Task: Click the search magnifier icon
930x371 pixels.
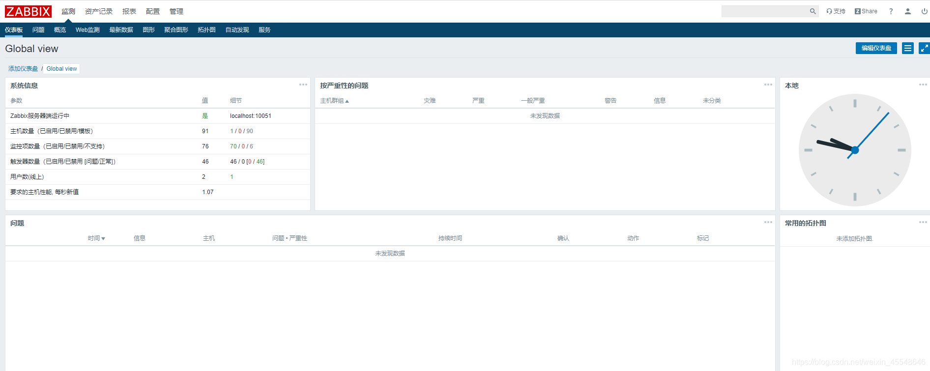Action: (x=813, y=11)
